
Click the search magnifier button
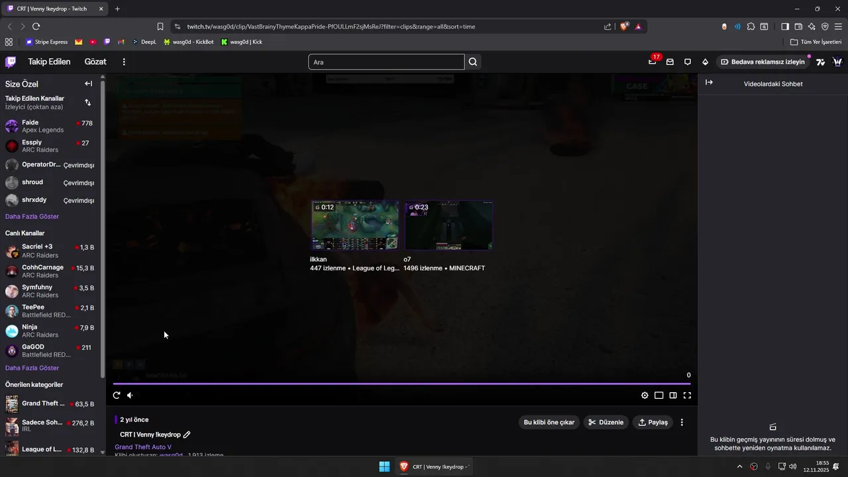click(473, 62)
